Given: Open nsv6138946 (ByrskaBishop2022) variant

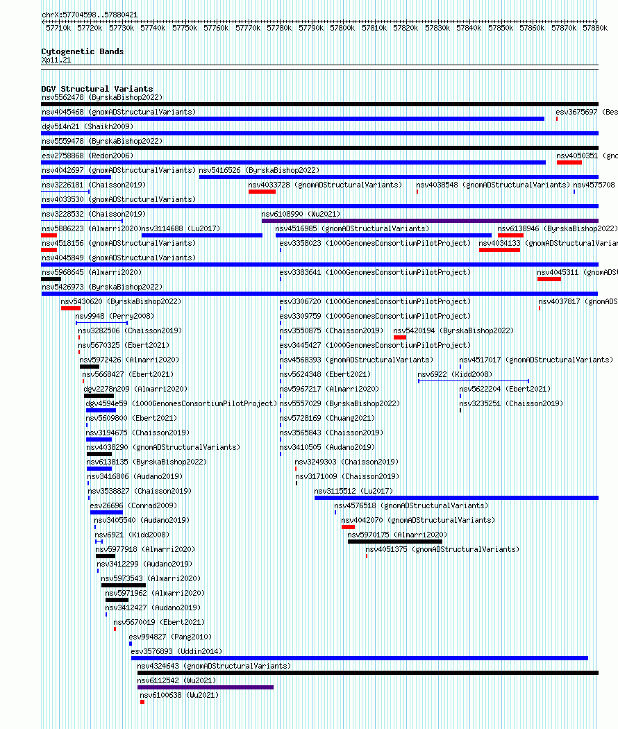Looking at the screenshot, I should (558, 228).
